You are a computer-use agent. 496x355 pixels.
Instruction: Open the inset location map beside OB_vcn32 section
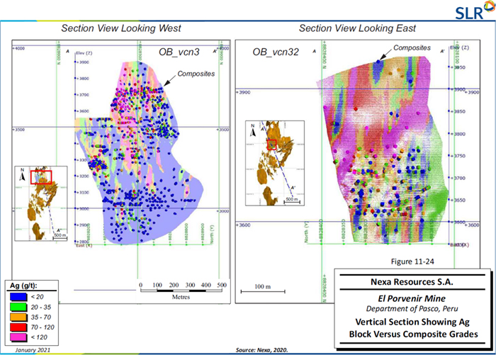point(275,163)
